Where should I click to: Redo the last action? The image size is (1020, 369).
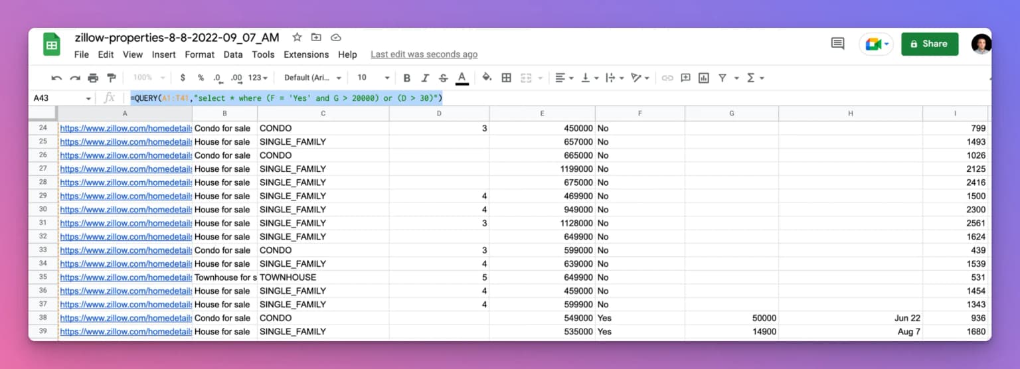click(74, 78)
